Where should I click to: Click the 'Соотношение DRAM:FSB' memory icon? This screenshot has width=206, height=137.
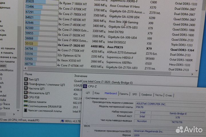pos(25,106)
